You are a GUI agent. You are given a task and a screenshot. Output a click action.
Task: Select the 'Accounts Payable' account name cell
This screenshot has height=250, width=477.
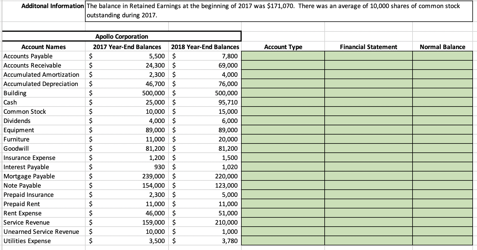click(44, 56)
